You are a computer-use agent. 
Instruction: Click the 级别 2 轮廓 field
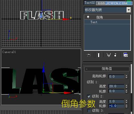coord(116,106)
